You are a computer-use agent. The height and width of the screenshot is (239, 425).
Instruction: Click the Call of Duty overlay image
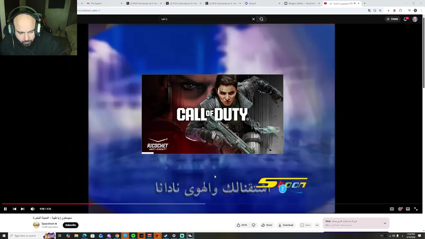pyautogui.click(x=212, y=114)
